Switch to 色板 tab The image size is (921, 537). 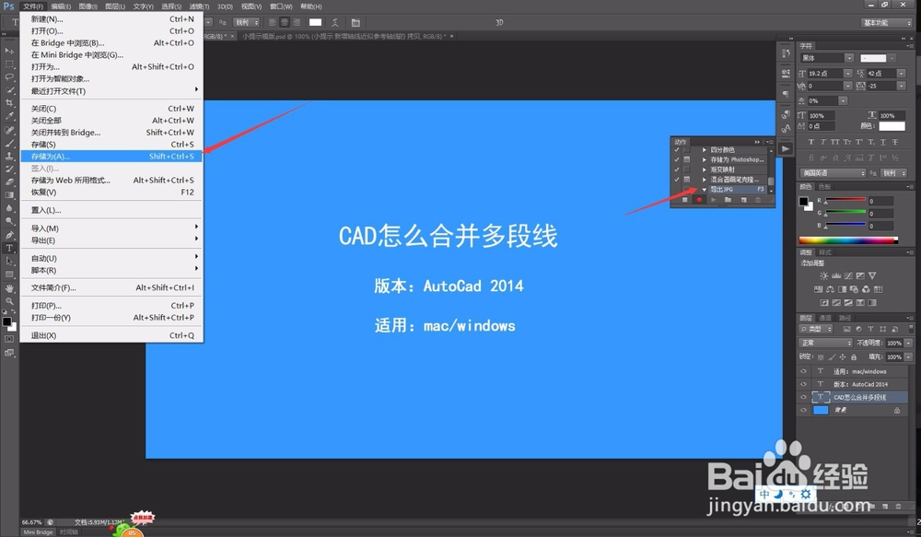pos(824,187)
